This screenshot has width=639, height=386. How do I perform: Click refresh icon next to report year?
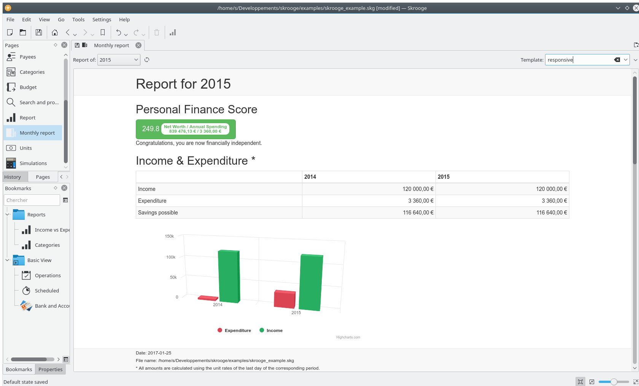(147, 60)
